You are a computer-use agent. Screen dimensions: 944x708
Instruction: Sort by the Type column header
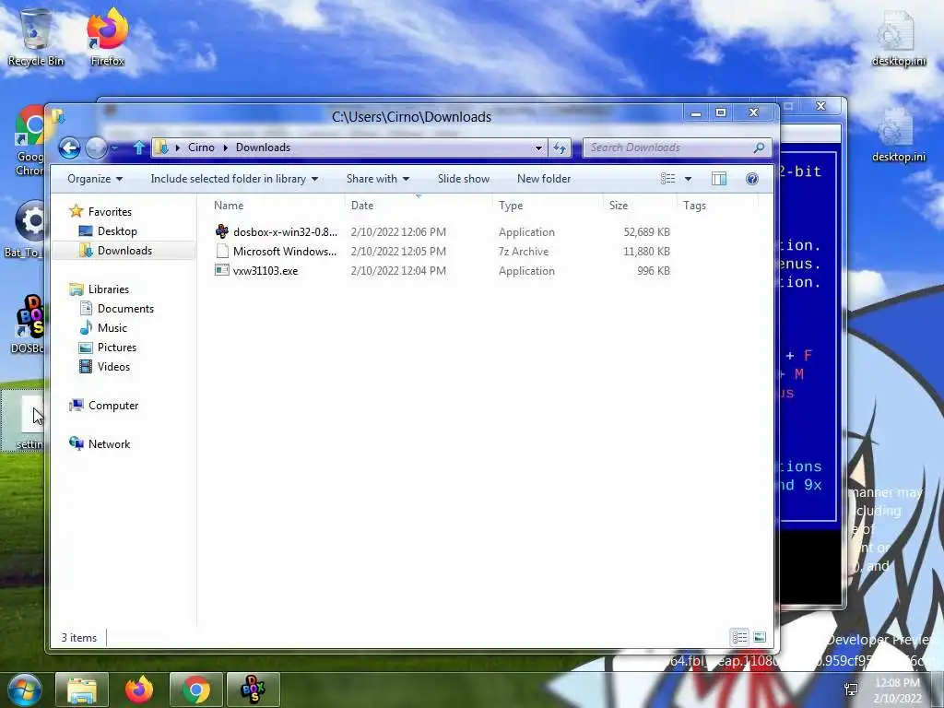[x=511, y=206]
